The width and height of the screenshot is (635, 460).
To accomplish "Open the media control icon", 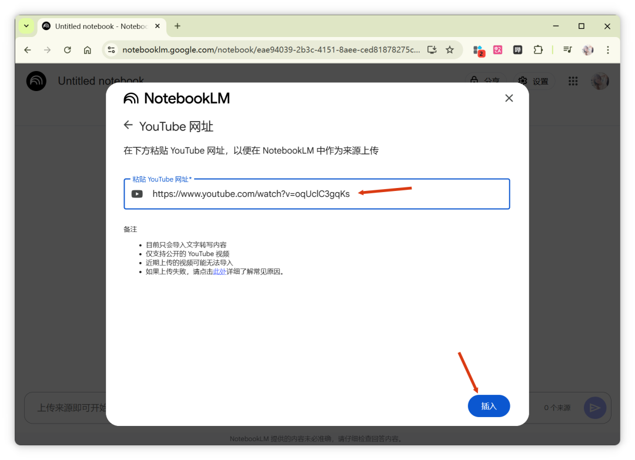I will 567,50.
